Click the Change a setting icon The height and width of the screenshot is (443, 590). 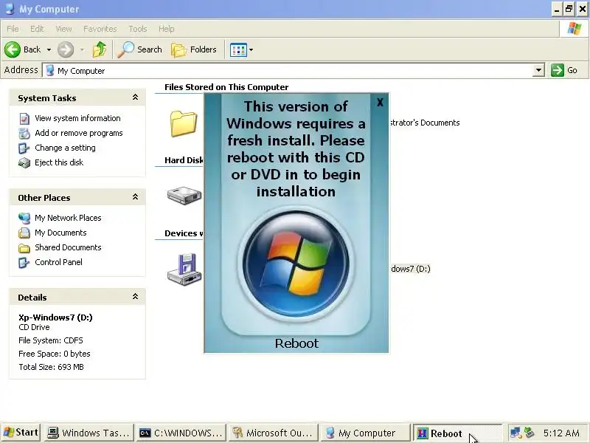click(24, 148)
